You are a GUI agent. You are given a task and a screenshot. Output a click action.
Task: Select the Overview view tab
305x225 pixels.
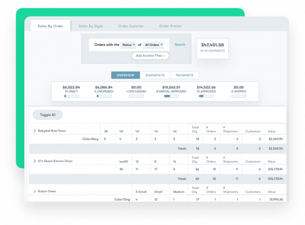126,75
